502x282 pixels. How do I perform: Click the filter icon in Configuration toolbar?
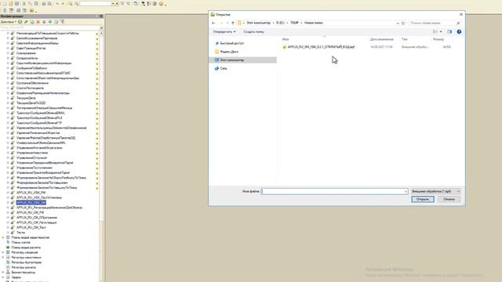pyautogui.click(x=63, y=22)
